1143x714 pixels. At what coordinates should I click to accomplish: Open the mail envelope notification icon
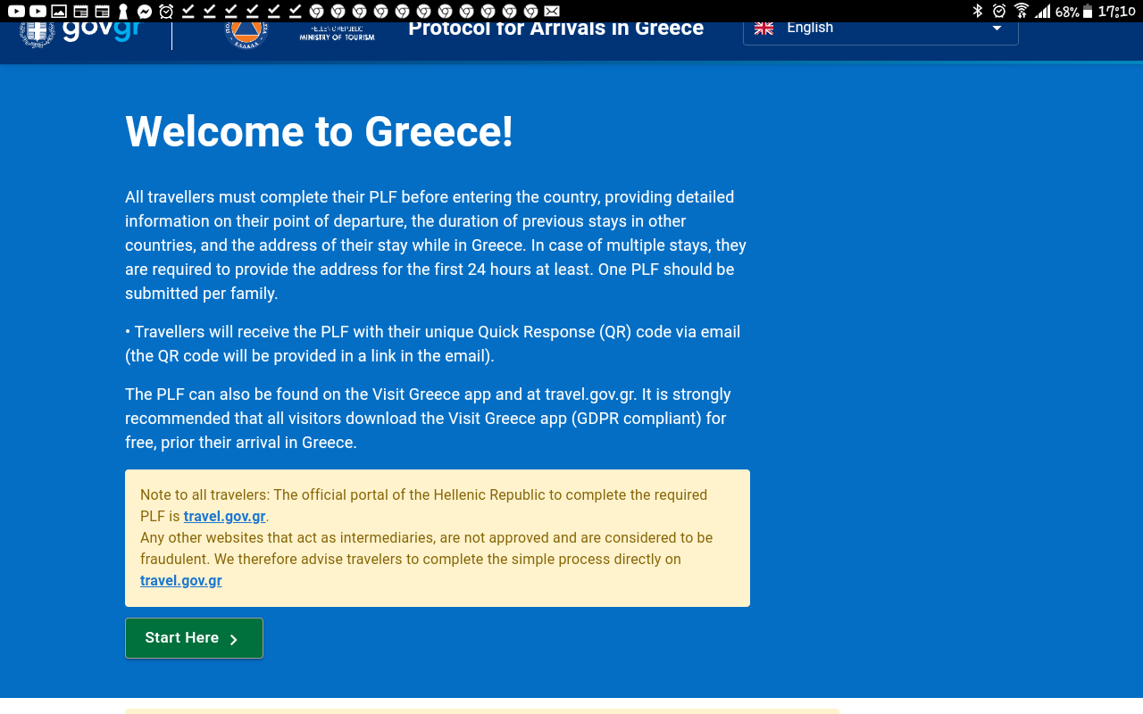point(552,11)
